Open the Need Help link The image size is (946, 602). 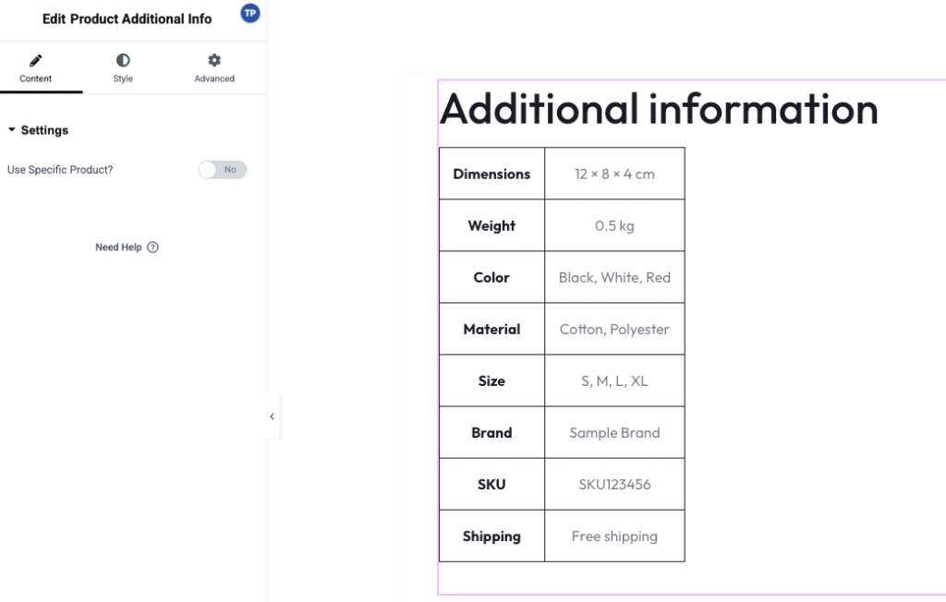(119, 247)
